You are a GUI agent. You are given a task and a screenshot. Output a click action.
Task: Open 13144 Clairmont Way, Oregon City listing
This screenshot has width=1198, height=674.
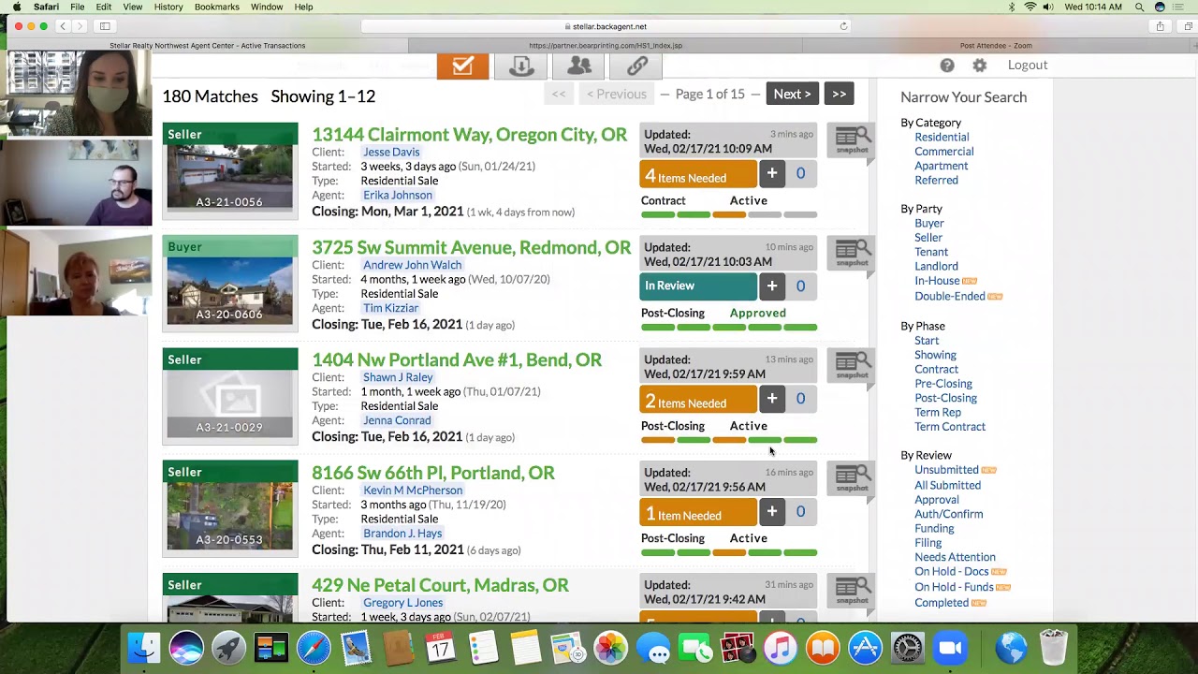[469, 135]
